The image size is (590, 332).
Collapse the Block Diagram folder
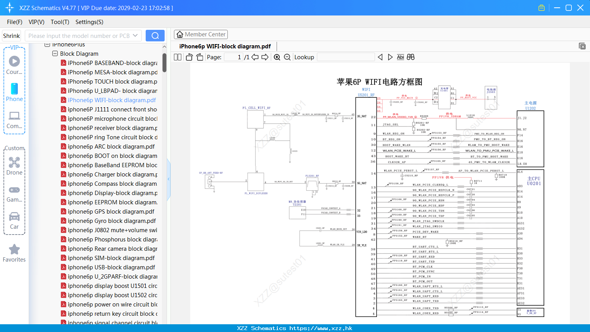click(x=55, y=53)
